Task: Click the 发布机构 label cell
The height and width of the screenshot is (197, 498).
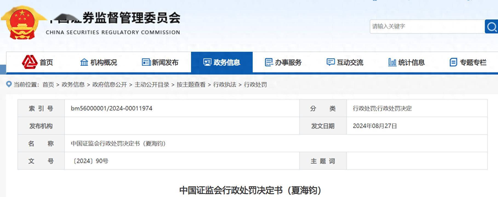Action: (x=41, y=126)
